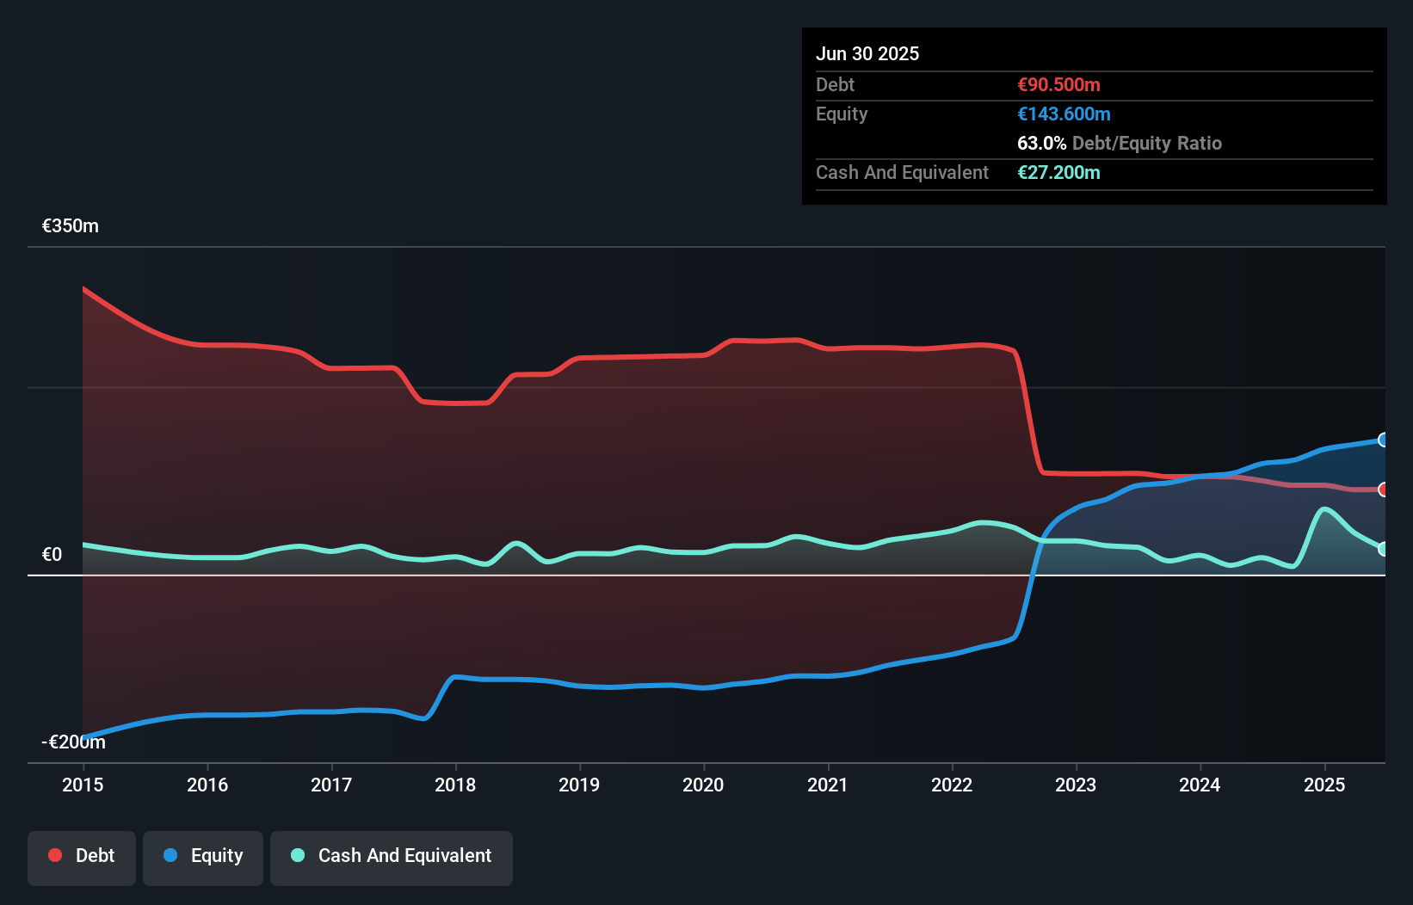The image size is (1413, 905).
Task: Select the 2025 year label
Action: pos(1324,785)
